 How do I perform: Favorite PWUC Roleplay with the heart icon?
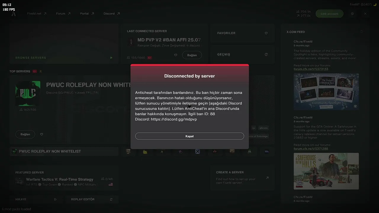click(41, 134)
